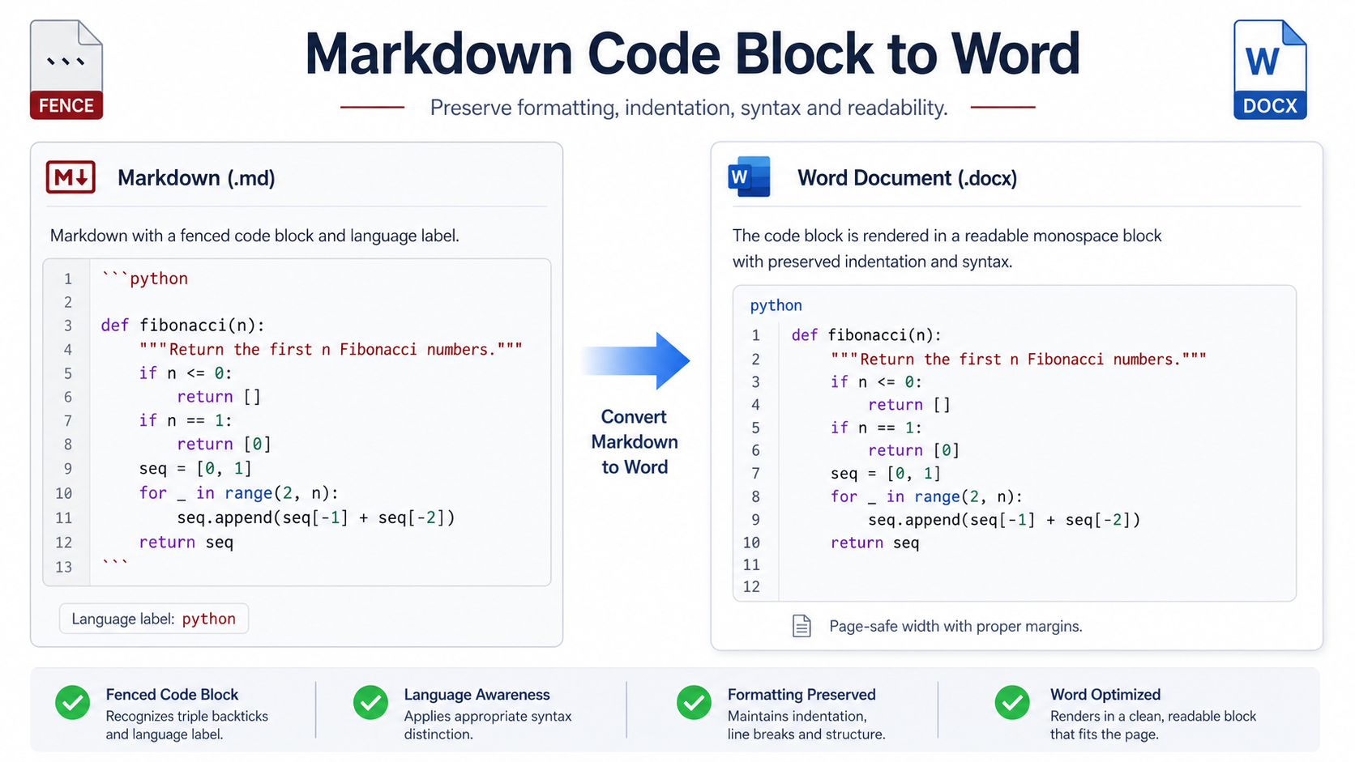The width and height of the screenshot is (1355, 762).
Task: Click the closing backtick fence on line 13
Action: click(115, 564)
